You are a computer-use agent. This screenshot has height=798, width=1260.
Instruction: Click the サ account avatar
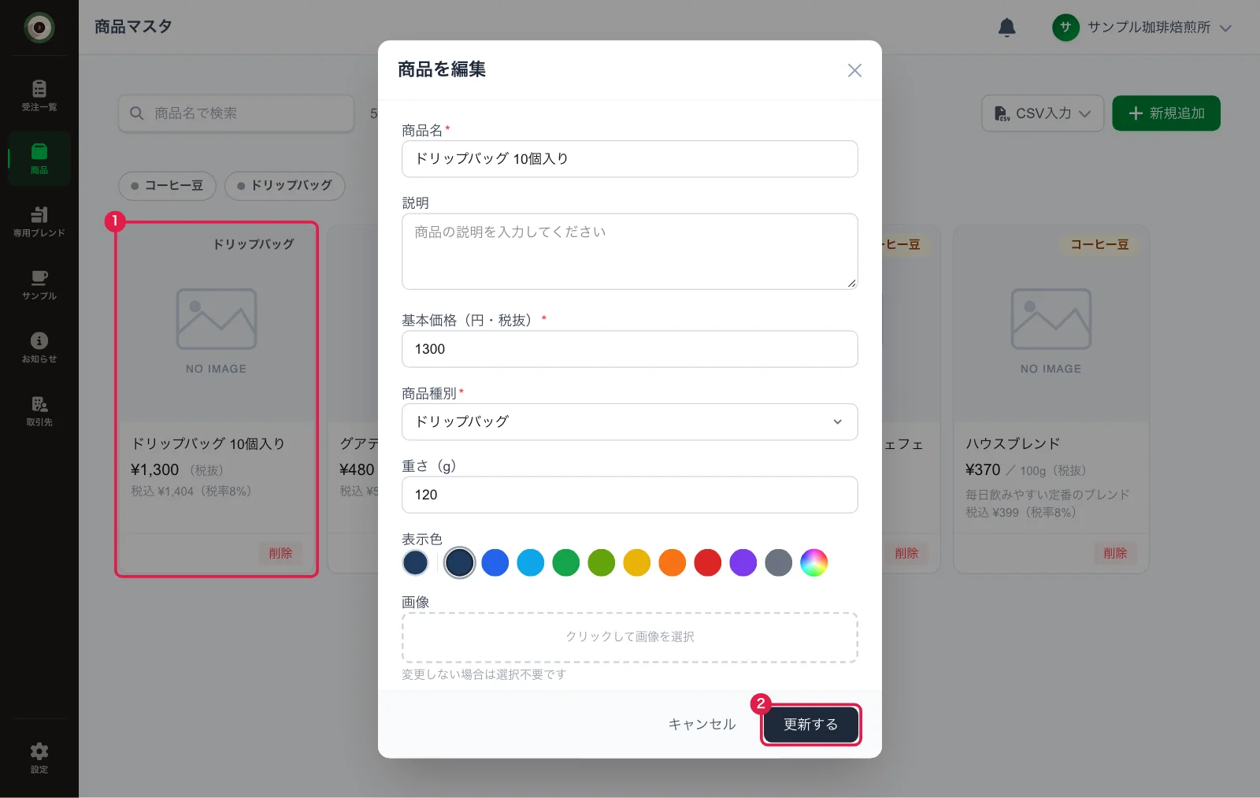click(1065, 28)
